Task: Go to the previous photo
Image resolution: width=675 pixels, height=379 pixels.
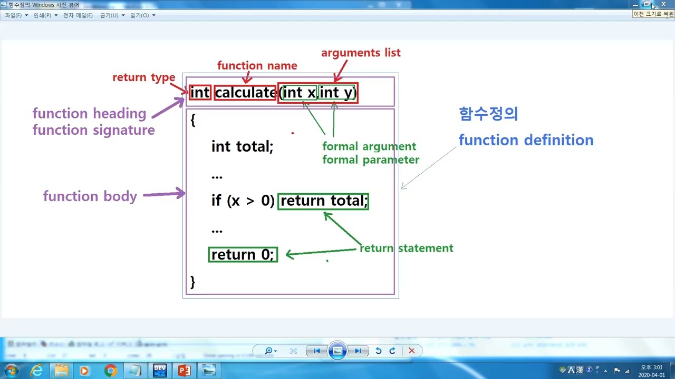Action: (x=317, y=351)
